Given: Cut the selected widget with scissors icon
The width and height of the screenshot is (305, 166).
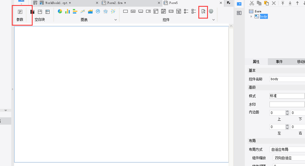Looking at the screenshot, I should (252, 3).
